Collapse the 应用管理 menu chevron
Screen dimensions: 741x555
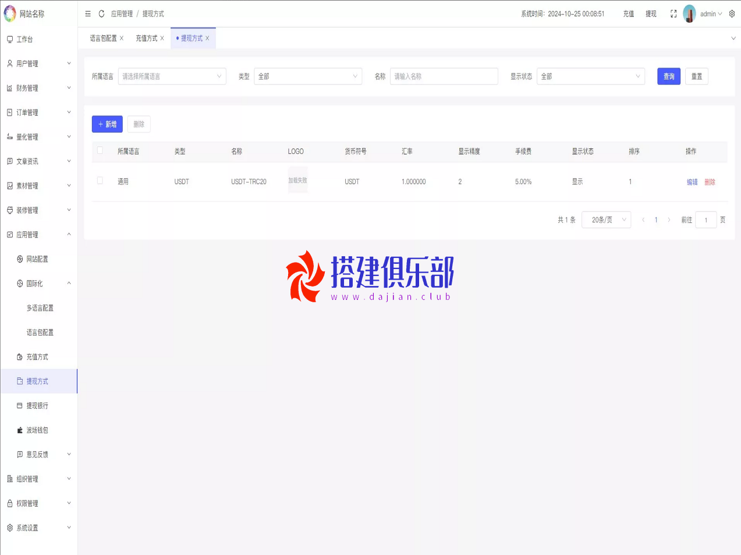(x=69, y=235)
